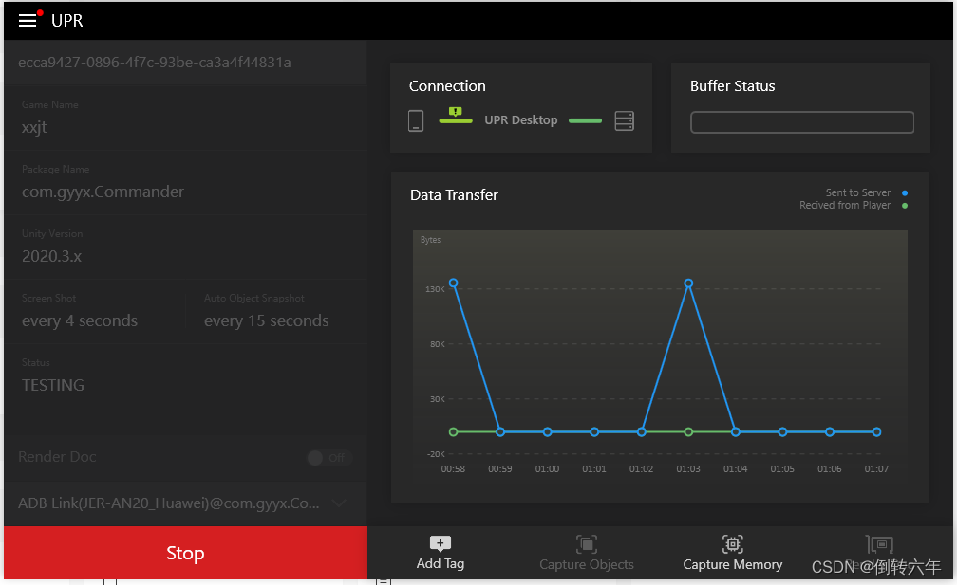The width and height of the screenshot is (957, 585).
Task: Click the UPR Desktop label
Action: pos(521,120)
